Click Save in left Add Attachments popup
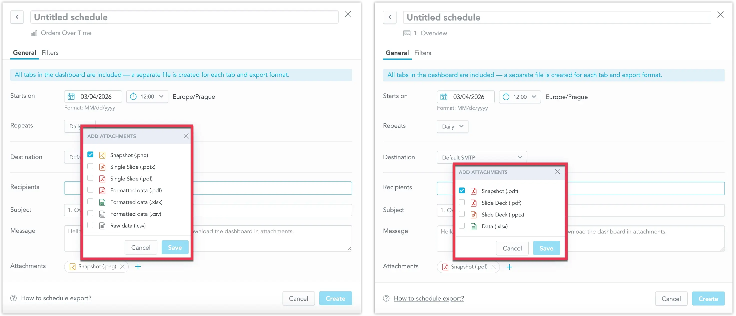 tap(175, 247)
